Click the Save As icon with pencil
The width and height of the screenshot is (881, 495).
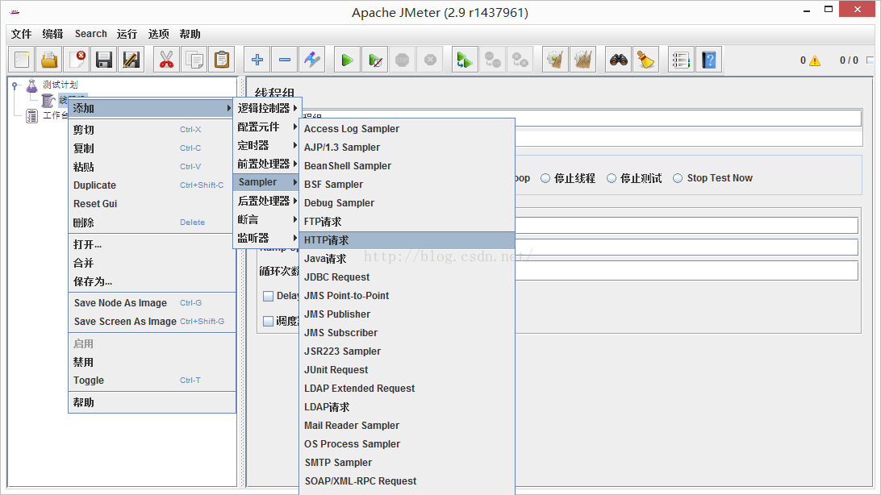(x=132, y=60)
